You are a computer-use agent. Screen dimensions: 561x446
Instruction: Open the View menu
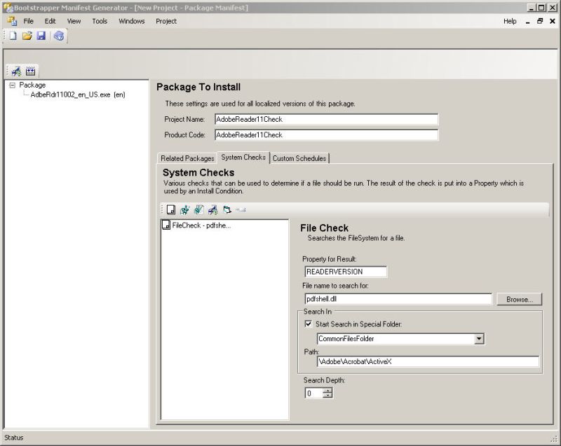click(x=74, y=21)
